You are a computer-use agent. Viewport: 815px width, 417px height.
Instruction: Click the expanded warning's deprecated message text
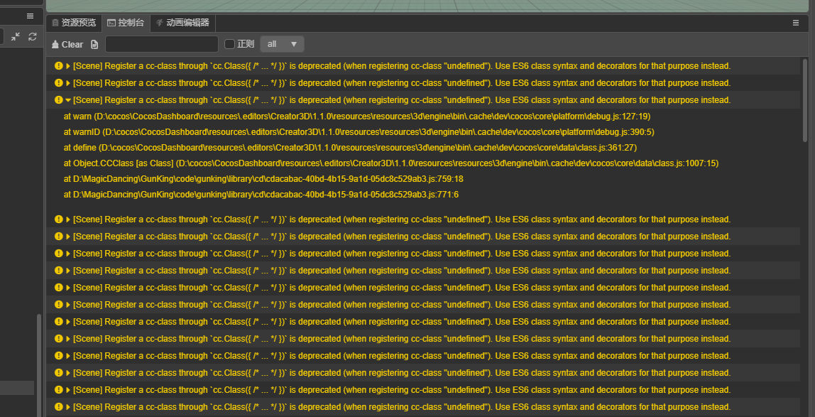pyautogui.click(x=402, y=100)
